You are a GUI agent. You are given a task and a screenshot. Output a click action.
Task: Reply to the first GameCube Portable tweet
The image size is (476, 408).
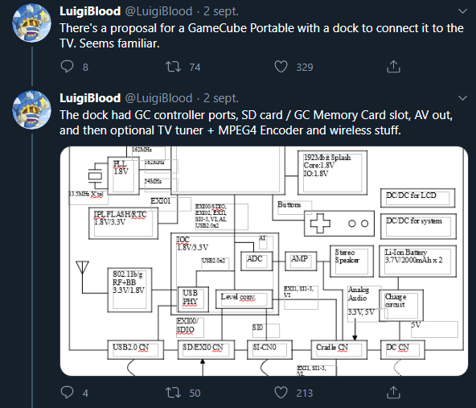[67, 67]
